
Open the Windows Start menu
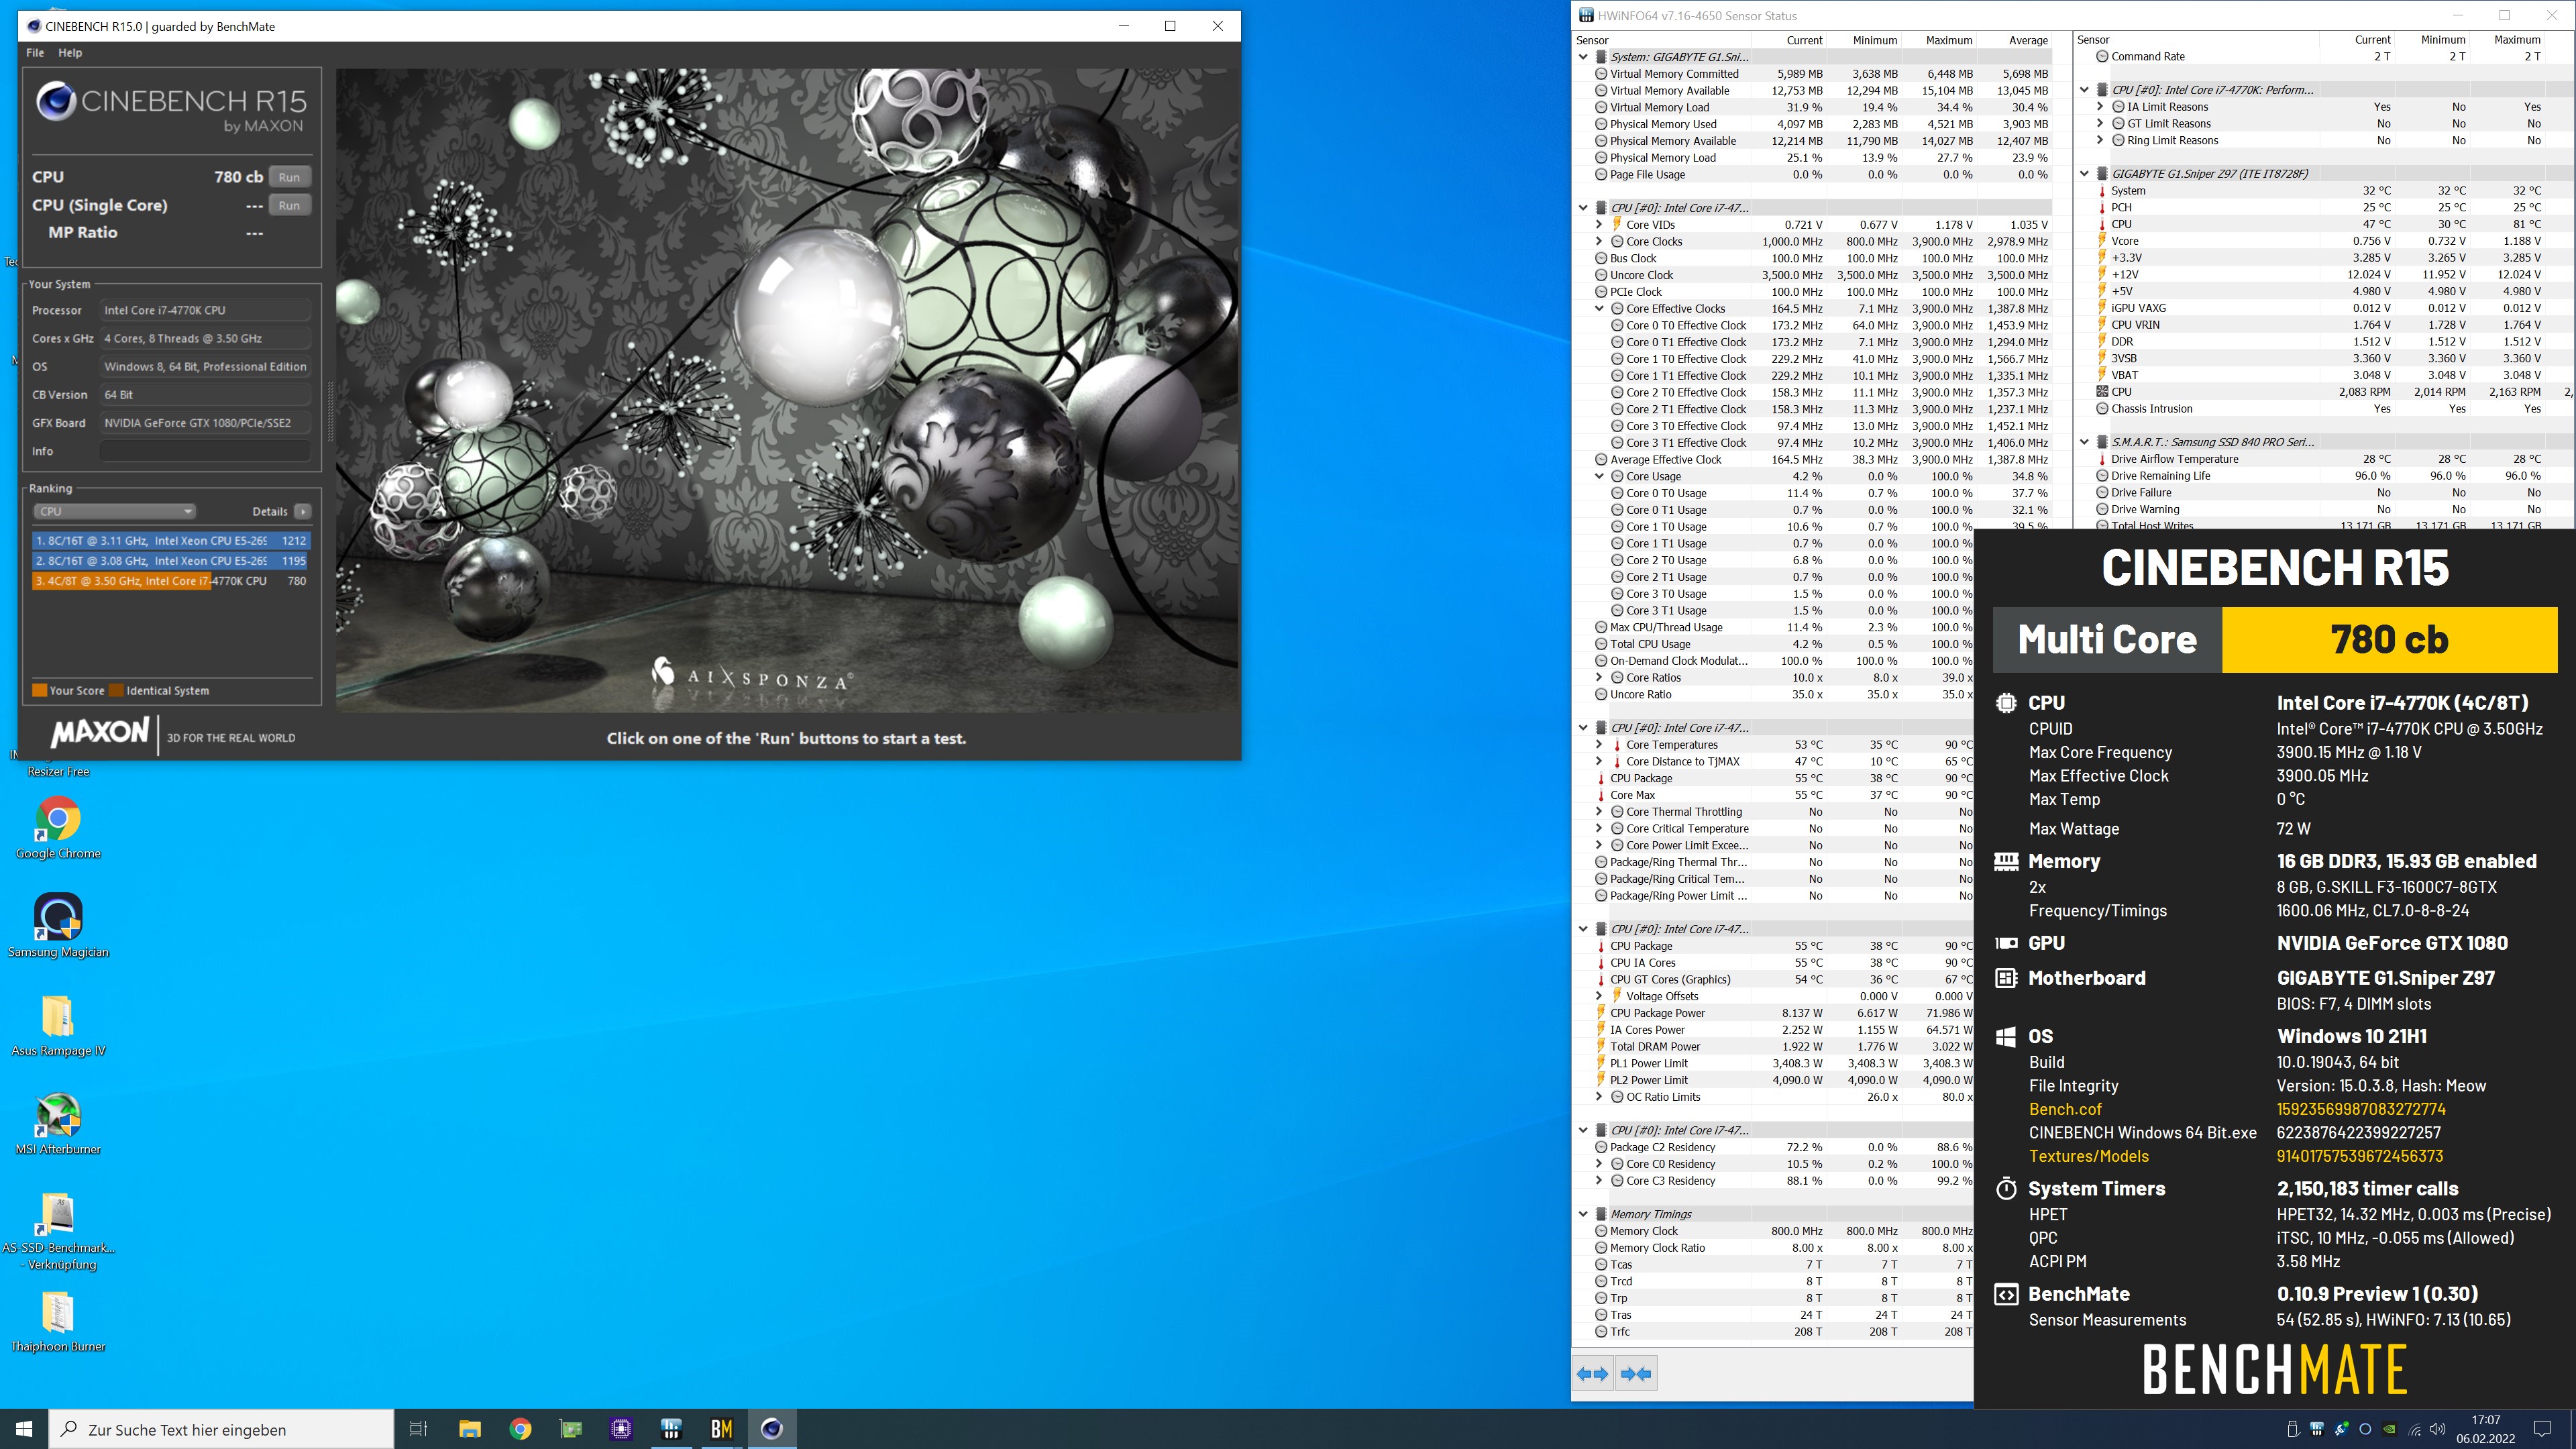[24, 1429]
